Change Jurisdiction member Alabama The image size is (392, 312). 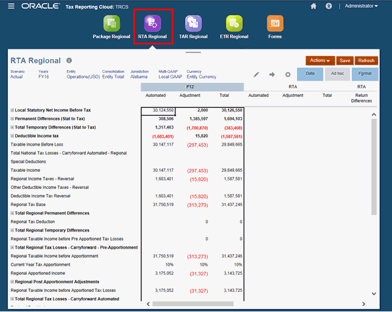139,77
